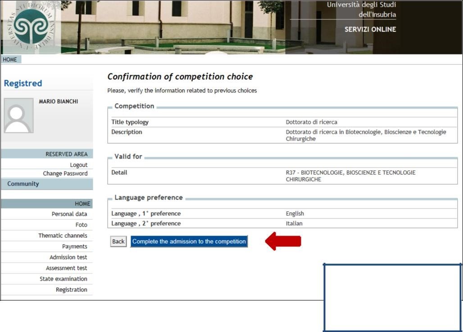Open the HOME tab in top bar
Image resolution: width=463 pixels, height=332 pixels.
click(10, 59)
